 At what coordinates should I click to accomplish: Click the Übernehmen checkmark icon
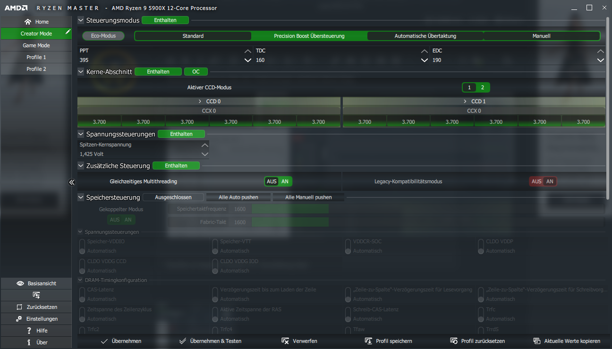(104, 341)
